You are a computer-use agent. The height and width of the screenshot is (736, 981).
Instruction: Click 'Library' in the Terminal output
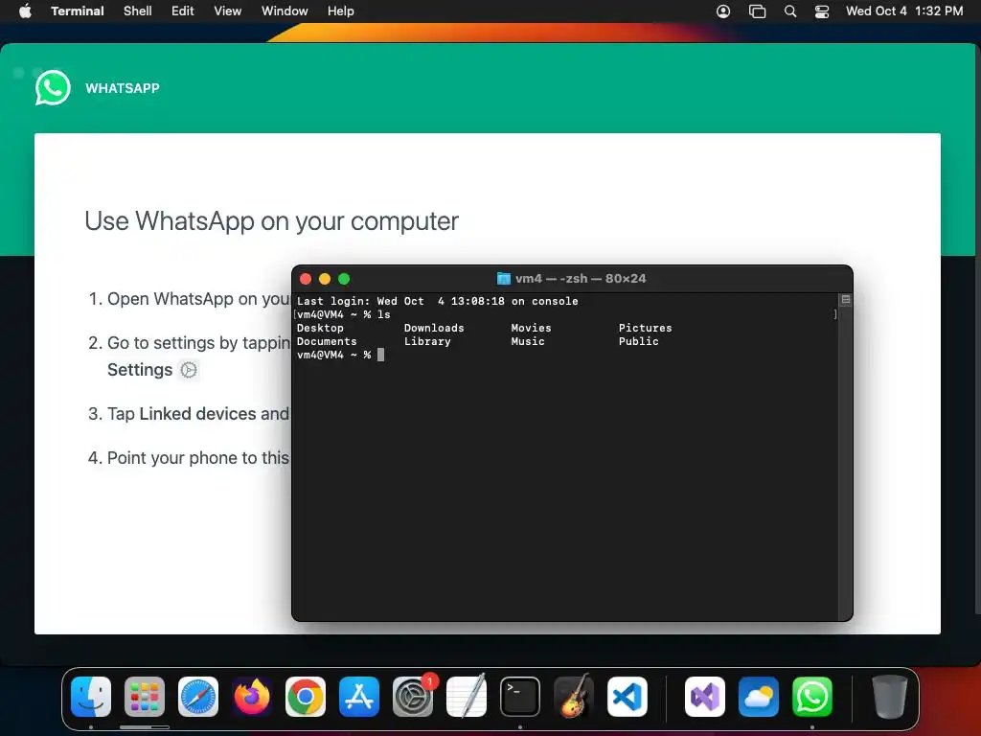point(427,341)
